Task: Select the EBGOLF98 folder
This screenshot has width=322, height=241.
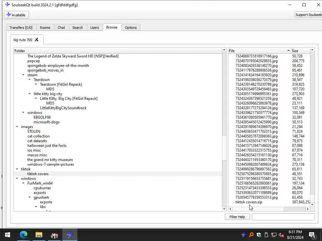Action: click(42, 117)
